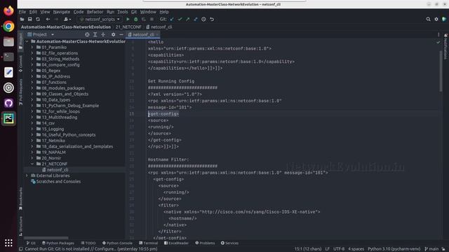This screenshot has width=449, height=252.
Task: Click Python 3.10 interpreter in status bar
Action: (x=394, y=249)
